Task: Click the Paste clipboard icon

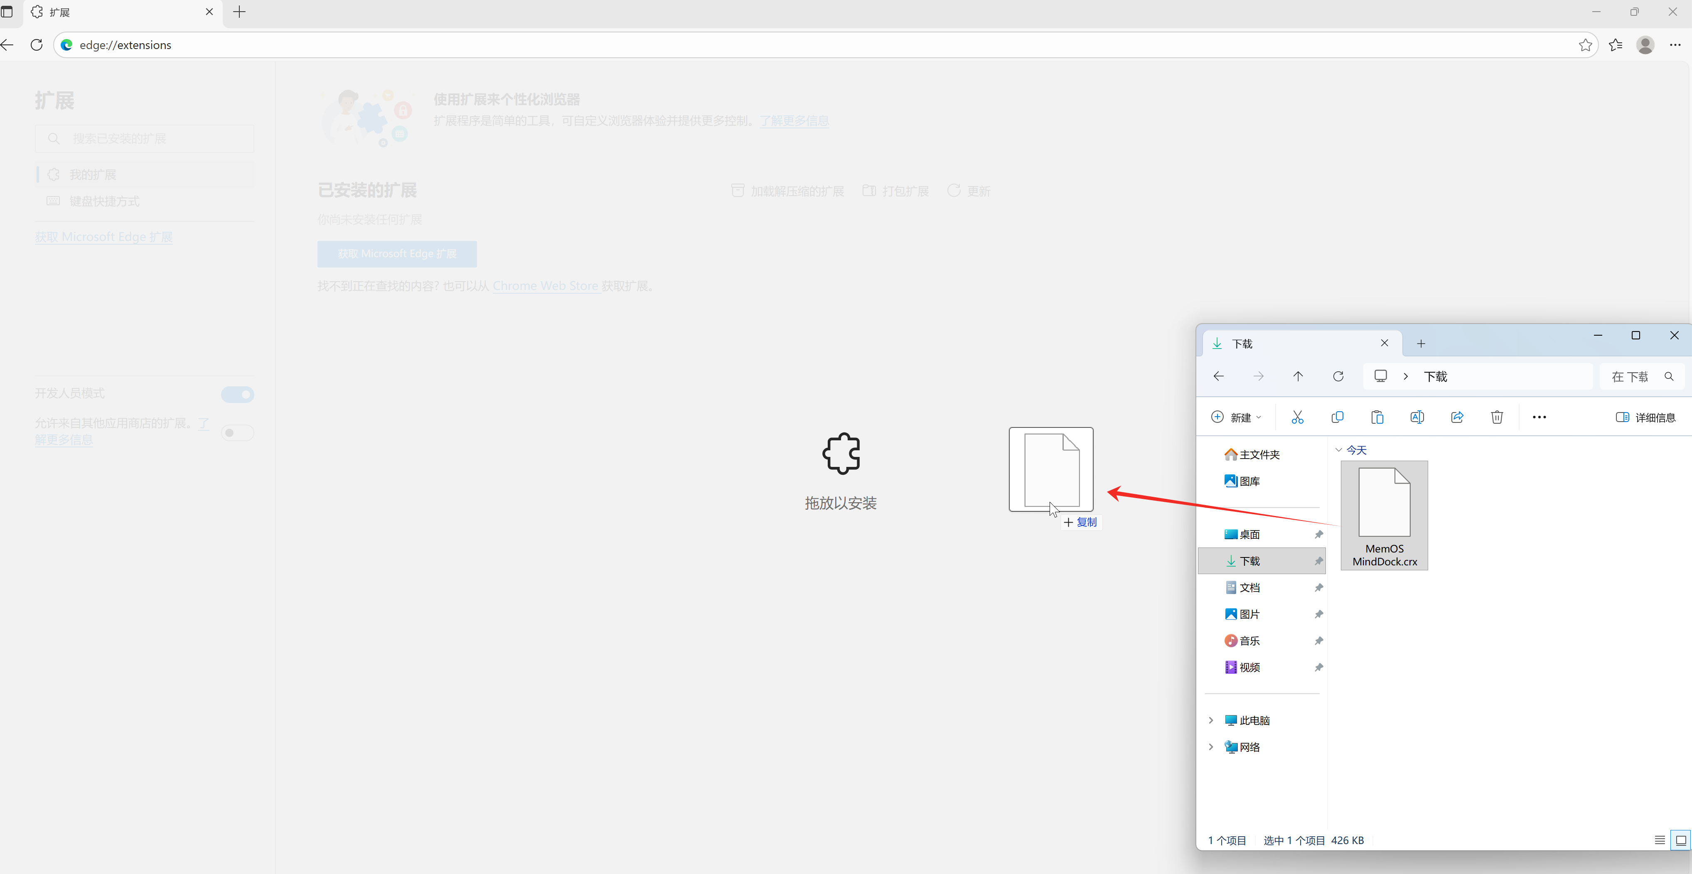Action: click(1377, 417)
